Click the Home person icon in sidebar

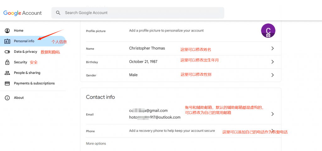tap(8, 31)
